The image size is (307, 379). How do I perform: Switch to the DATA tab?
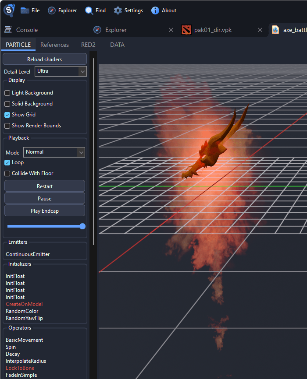pos(117,45)
